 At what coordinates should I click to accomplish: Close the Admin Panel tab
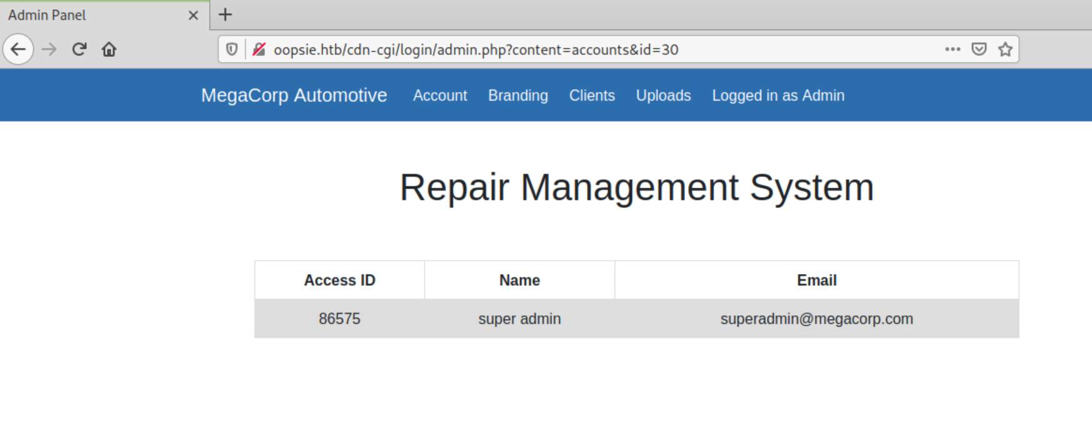point(193,15)
